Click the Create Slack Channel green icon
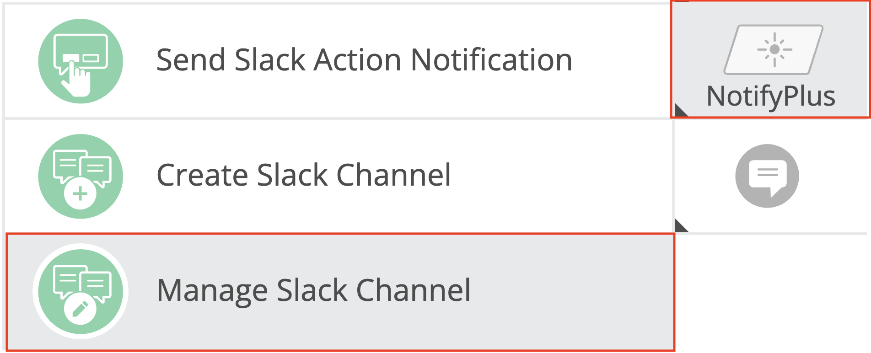This screenshot has width=871, height=353. click(81, 176)
